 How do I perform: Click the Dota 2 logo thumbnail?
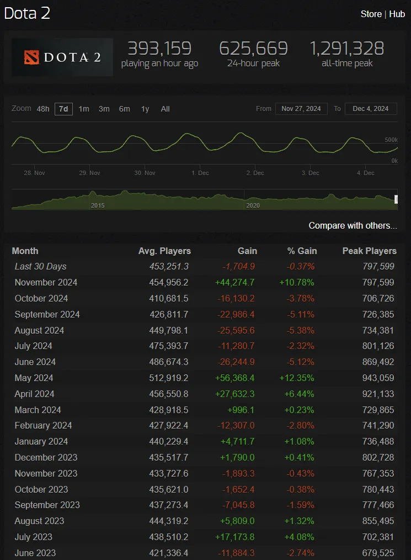(62, 57)
